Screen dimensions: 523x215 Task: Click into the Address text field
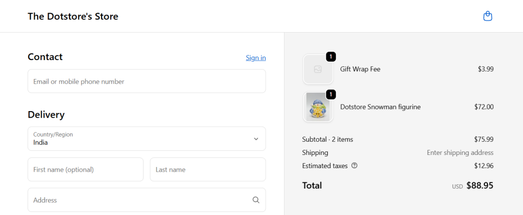pyautogui.click(x=138, y=200)
